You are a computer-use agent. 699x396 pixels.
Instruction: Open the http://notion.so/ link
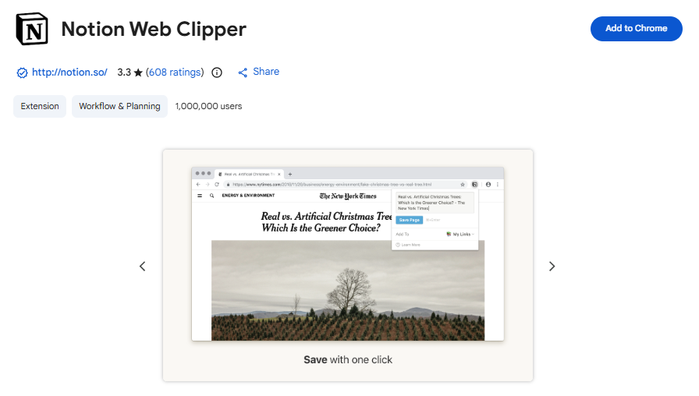[x=69, y=72]
